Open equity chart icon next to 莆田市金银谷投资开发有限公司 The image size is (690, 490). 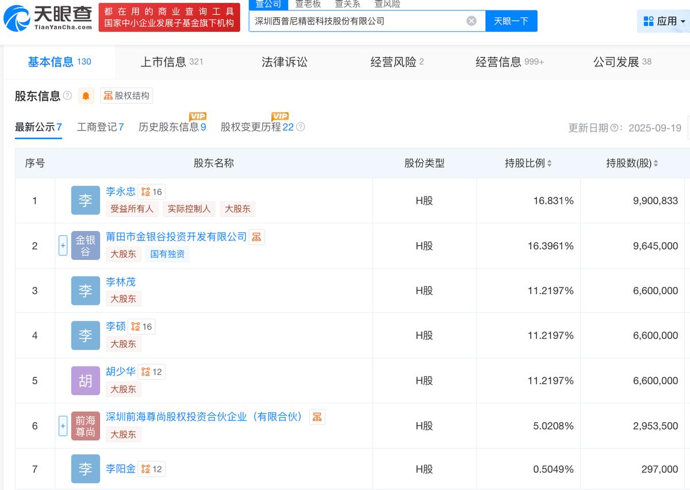[x=256, y=237]
